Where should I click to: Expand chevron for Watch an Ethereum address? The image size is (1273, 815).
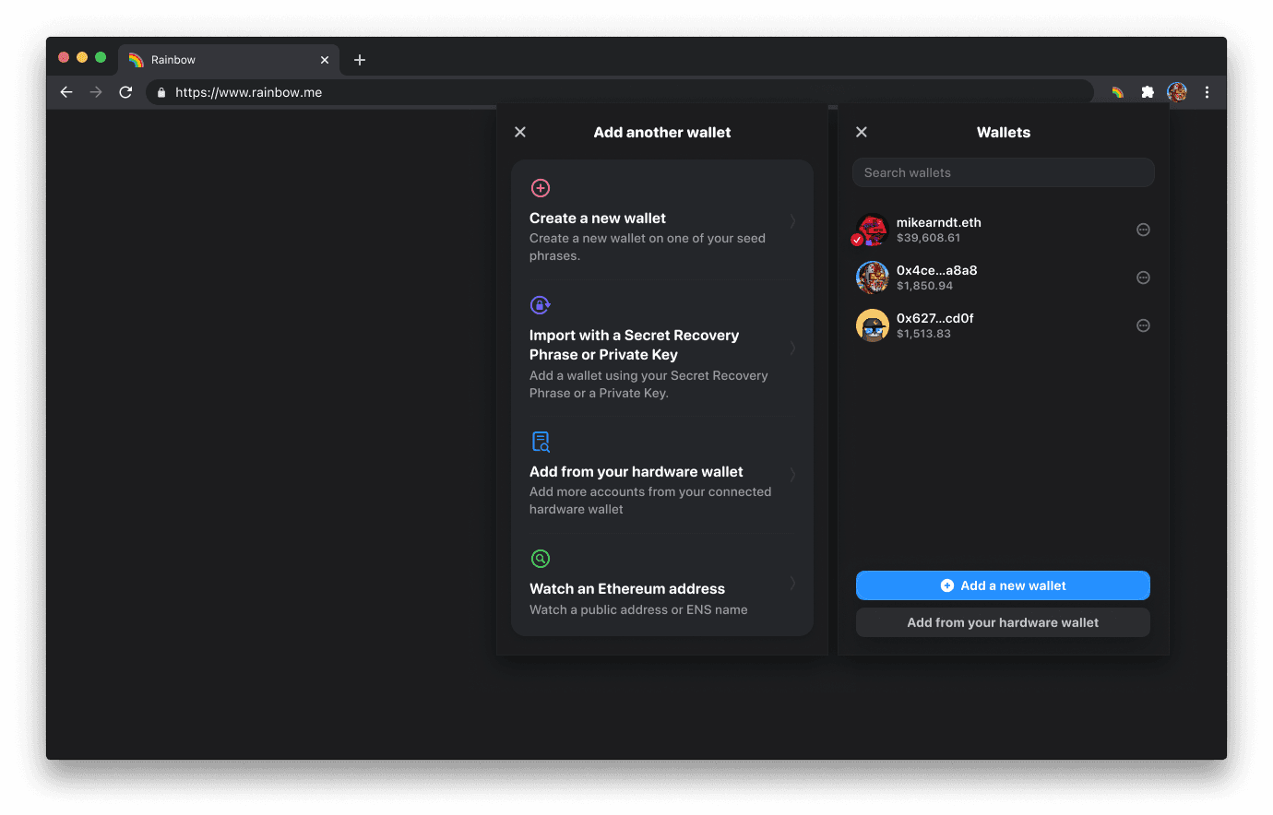pyautogui.click(x=792, y=583)
